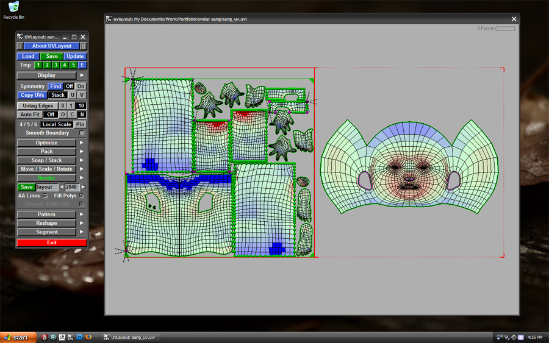
Task: Expand the Snap / Stack section arrow
Action: [82, 160]
